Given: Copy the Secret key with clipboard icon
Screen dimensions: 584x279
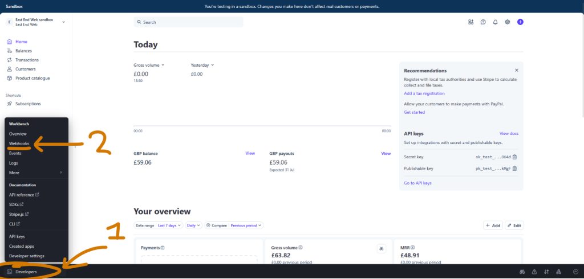Looking at the screenshot, I should (515, 157).
